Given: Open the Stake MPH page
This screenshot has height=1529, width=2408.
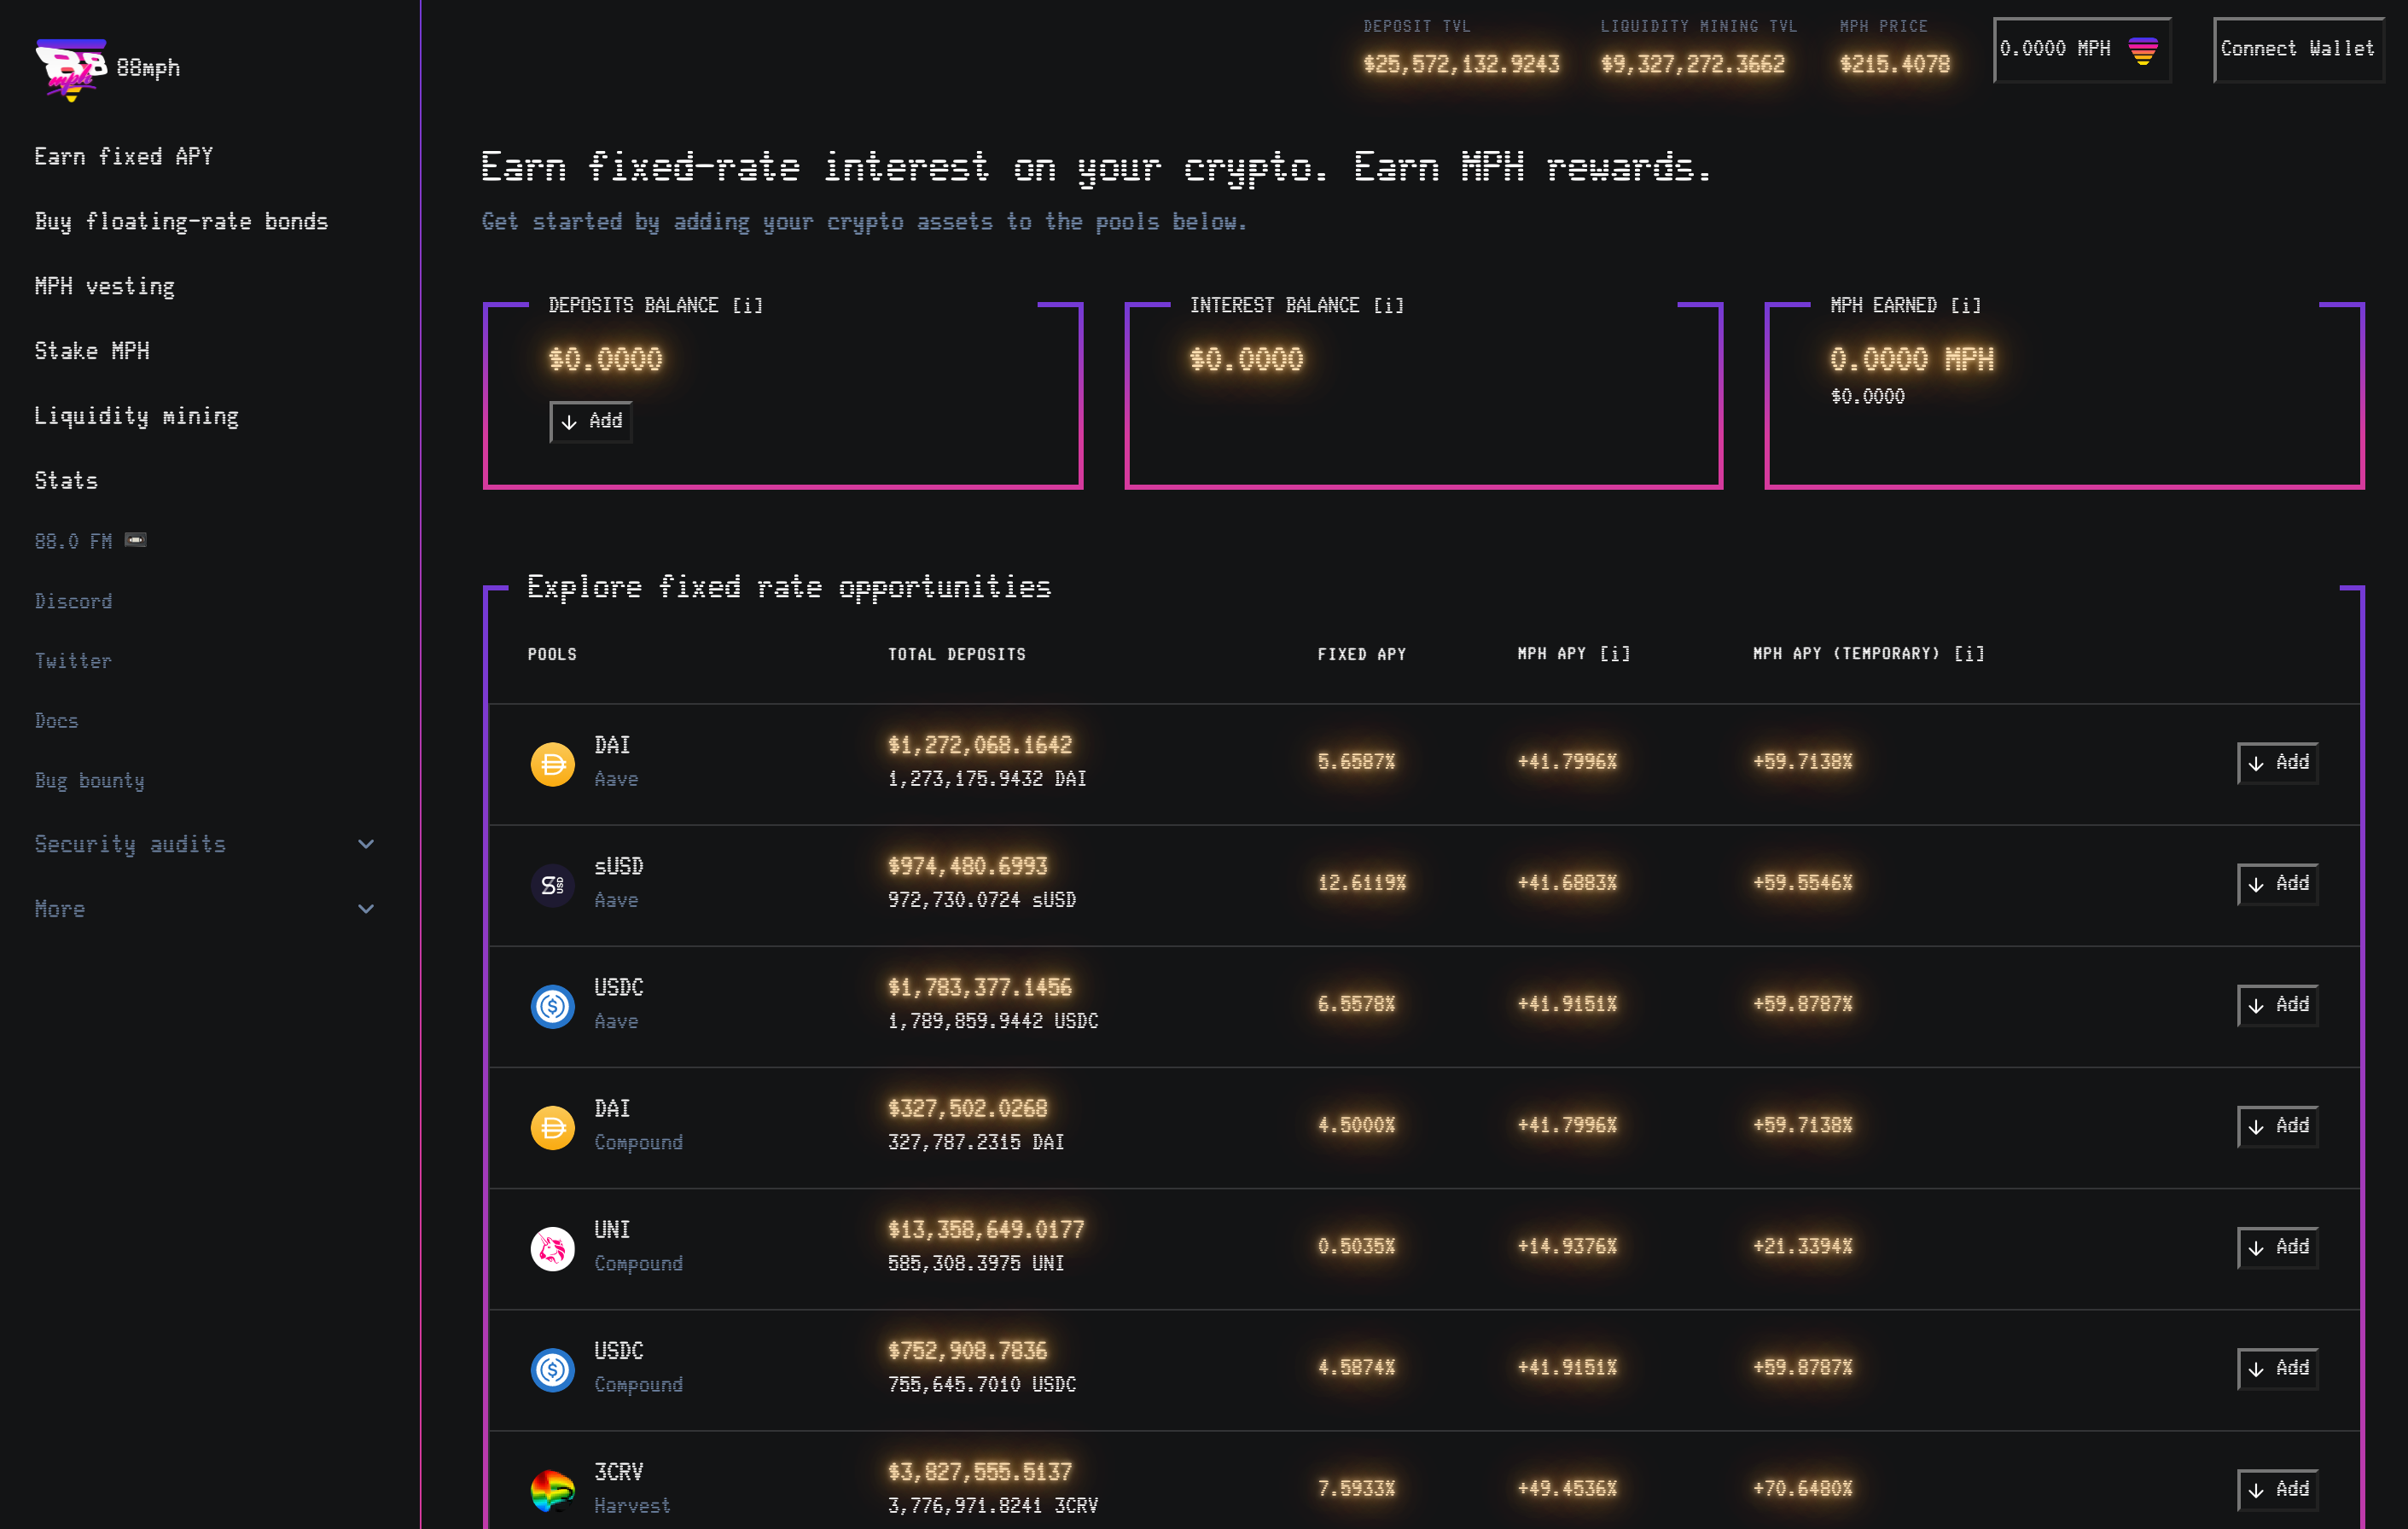Looking at the screenshot, I should 92,351.
